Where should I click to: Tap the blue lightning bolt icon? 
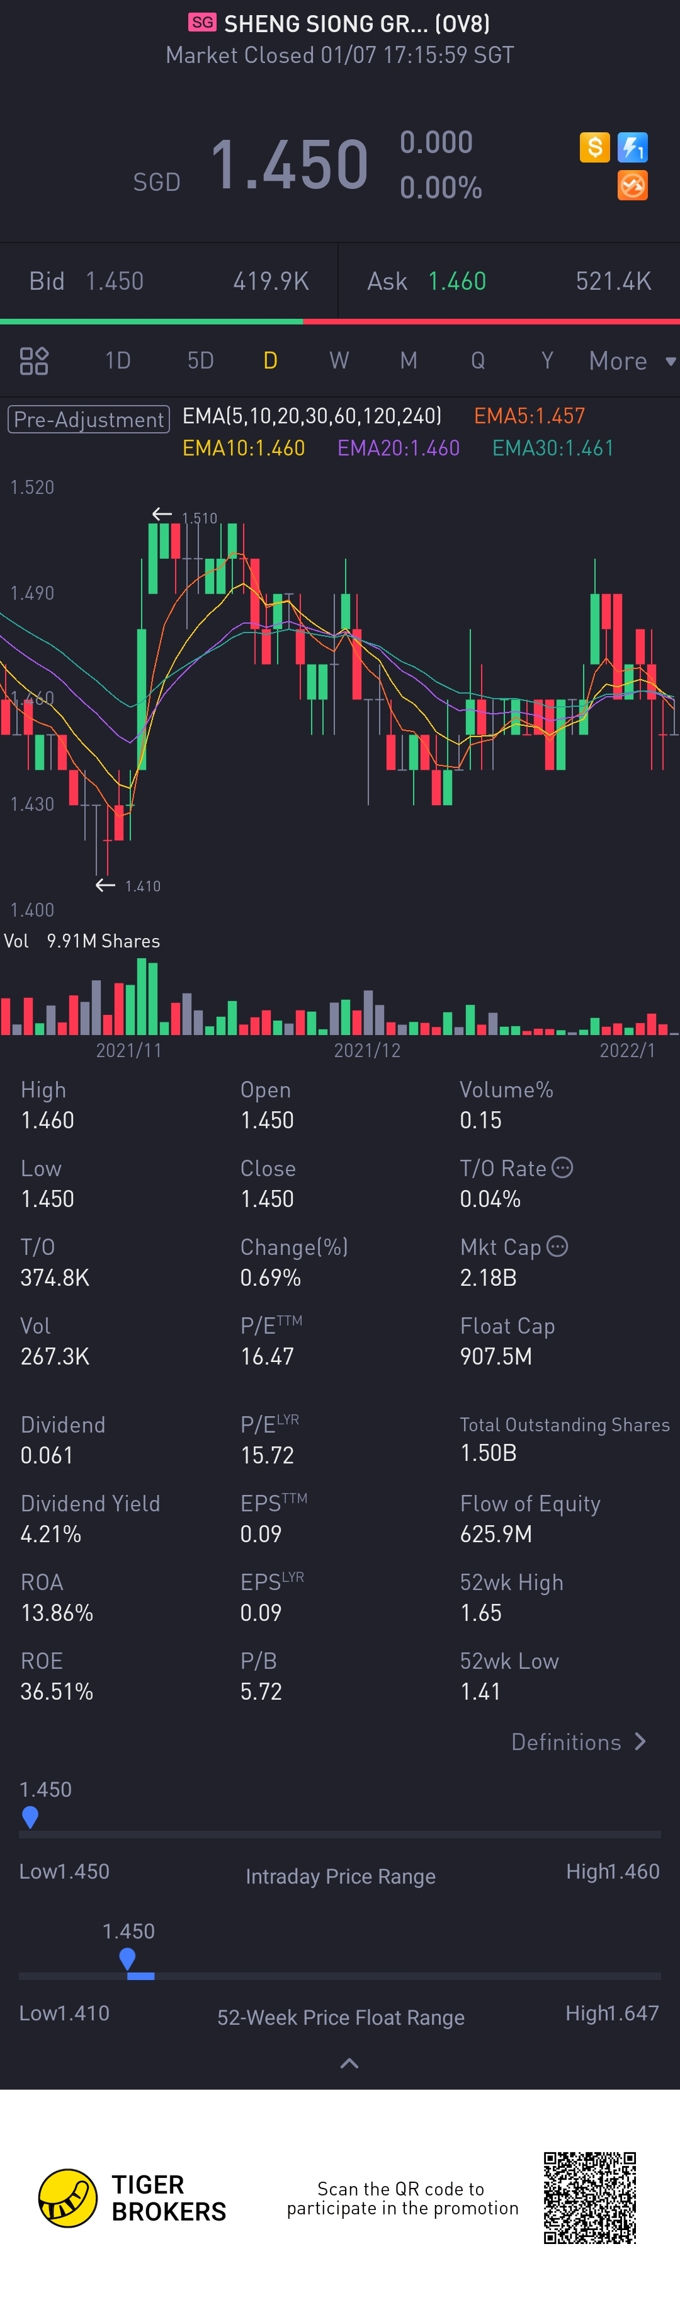coord(633,147)
